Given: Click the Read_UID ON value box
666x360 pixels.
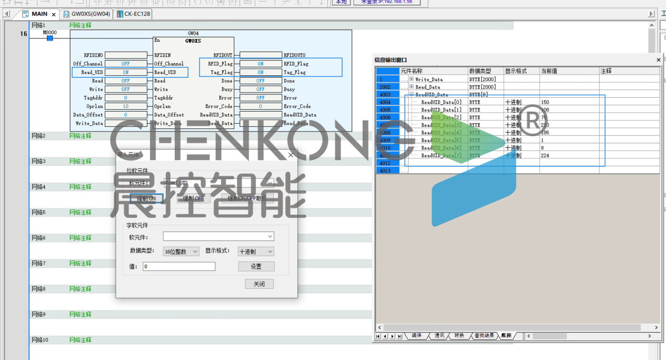Looking at the screenshot, I should tap(126, 72).
